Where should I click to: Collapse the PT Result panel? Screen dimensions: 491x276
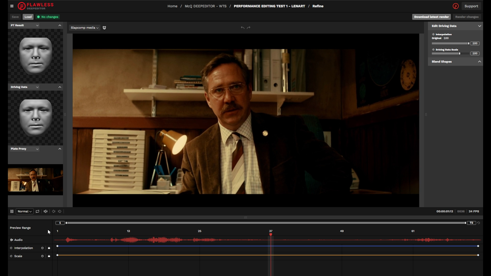[60, 25]
